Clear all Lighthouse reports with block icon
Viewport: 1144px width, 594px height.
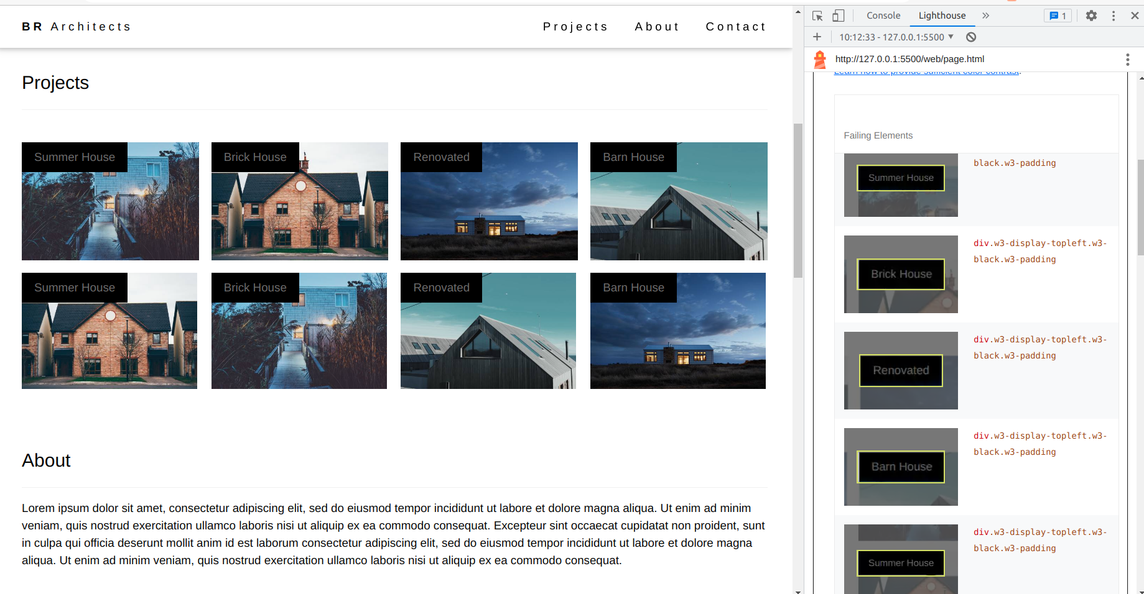coord(971,37)
